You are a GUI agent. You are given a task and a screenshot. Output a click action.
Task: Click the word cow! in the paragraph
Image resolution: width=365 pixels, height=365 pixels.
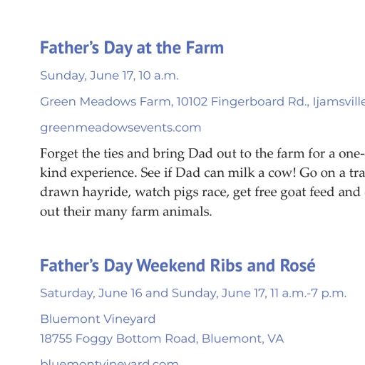[x=282, y=173]
